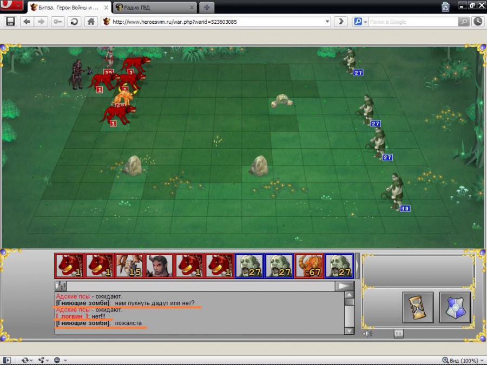487x365 pixels.
Task: Go forward with the forward arrow
Action: [x=41, y=22]
